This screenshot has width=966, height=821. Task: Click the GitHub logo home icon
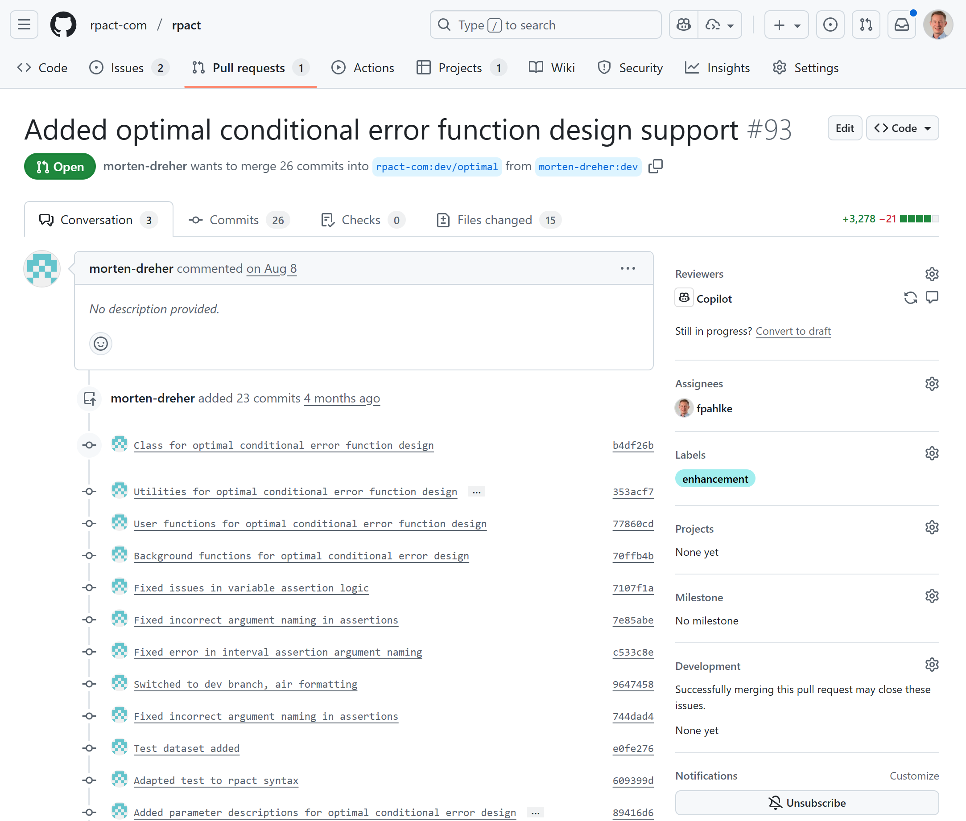[x=63, y=25]
